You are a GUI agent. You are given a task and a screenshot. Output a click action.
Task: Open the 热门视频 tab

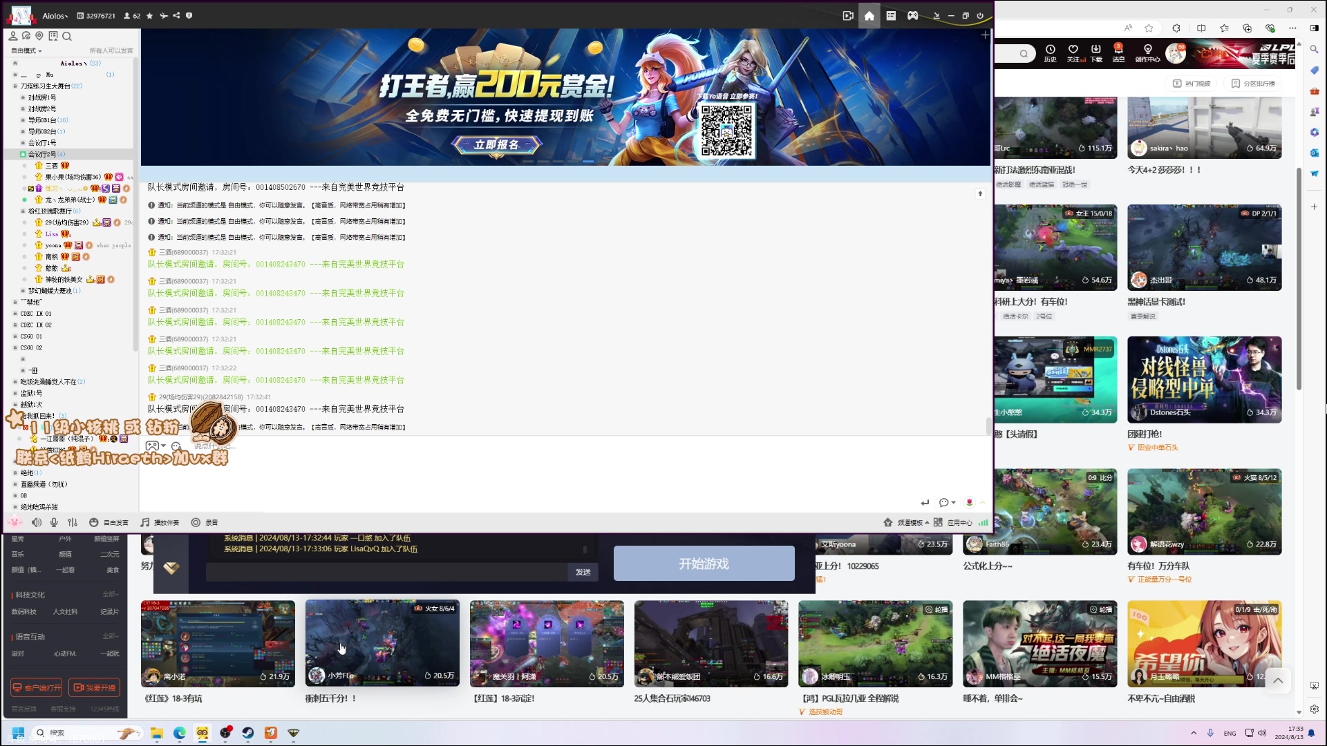(x=1192, y=84)
